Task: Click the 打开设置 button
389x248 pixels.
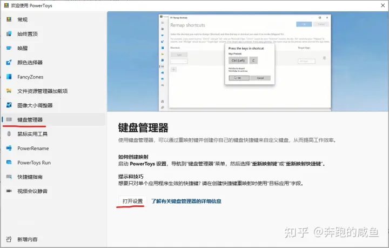Action: tap(132, 201)
